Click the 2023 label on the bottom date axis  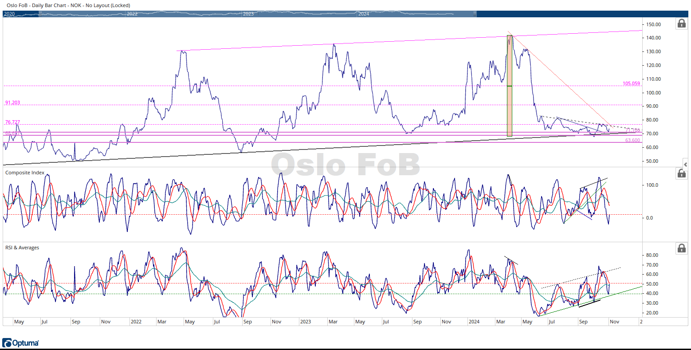pyautogui.click(x=305, y=322)
